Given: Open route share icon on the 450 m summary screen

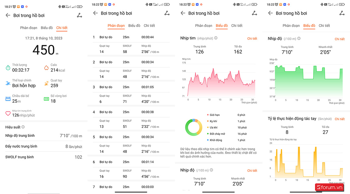Looking at the screenshot, I should [79, 15].
